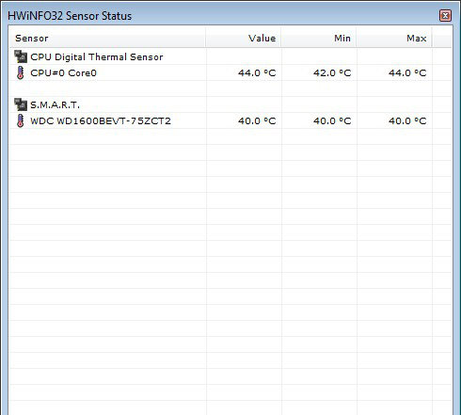
Task: Click the Value column header
Action: click(244, 38)
